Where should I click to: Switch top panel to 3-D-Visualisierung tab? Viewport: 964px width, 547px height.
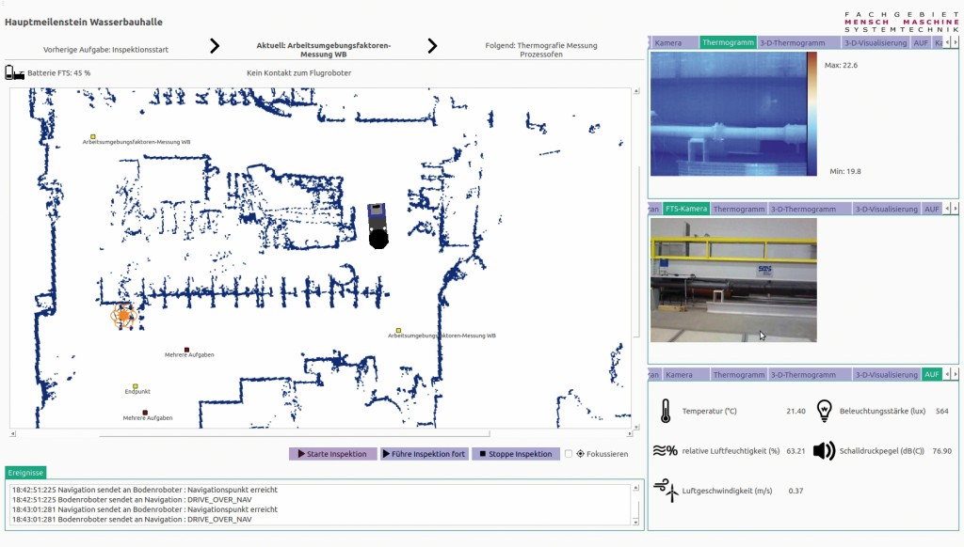pos(875,43)
